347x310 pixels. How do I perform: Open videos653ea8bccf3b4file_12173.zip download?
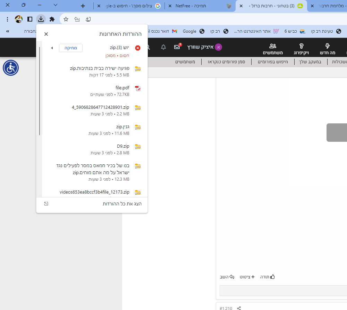click(92, 192)
